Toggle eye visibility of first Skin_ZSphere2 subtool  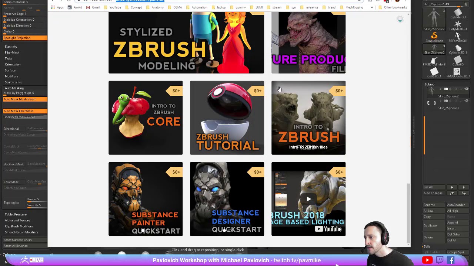click(467, 89)
